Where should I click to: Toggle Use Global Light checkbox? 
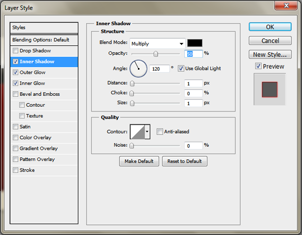pyautogui.click(x=181, y=69)
